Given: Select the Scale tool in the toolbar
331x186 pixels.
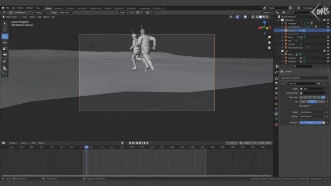Looking at the screenshot, I should coord(5,49).
